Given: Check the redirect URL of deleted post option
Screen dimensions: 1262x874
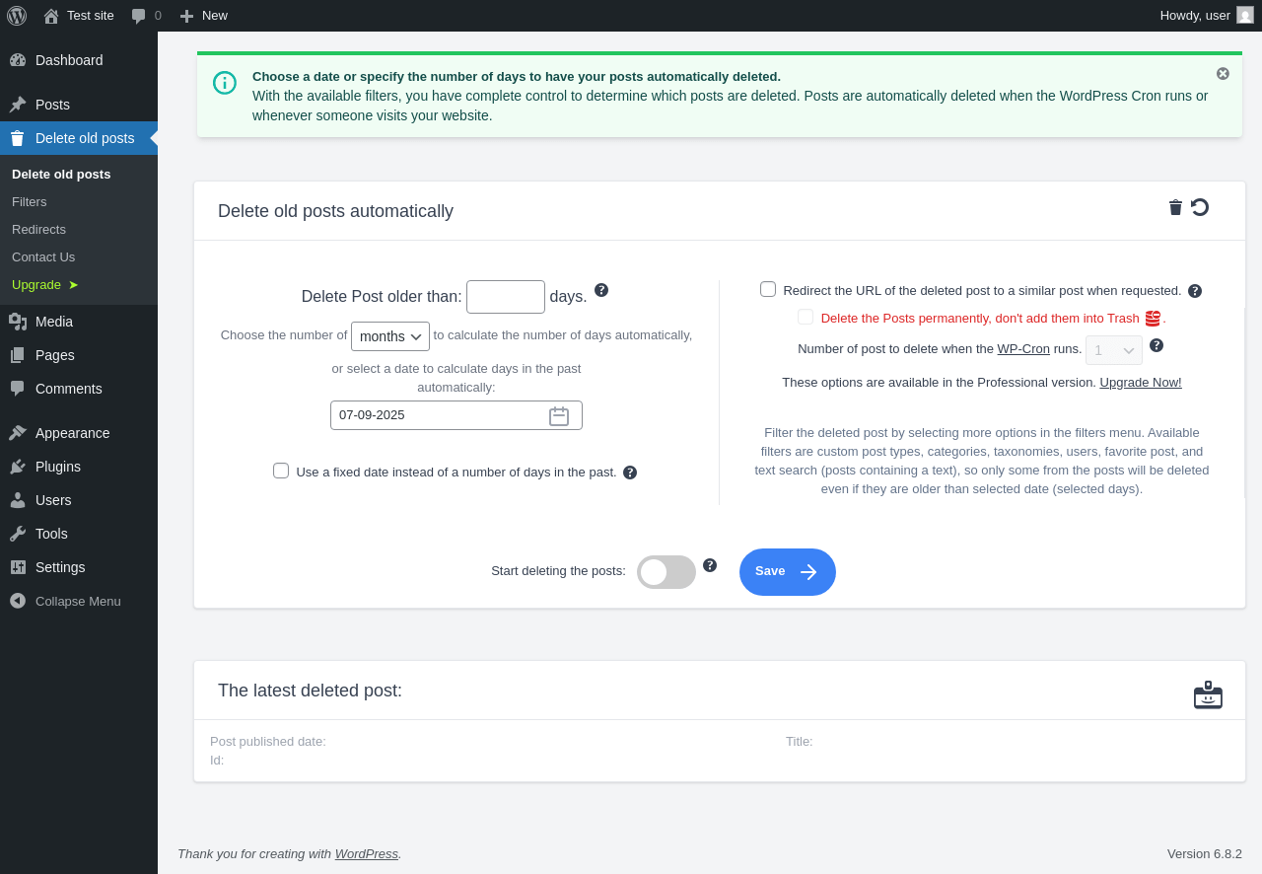Looking at the screenshot, I should [x=768, y=289].
